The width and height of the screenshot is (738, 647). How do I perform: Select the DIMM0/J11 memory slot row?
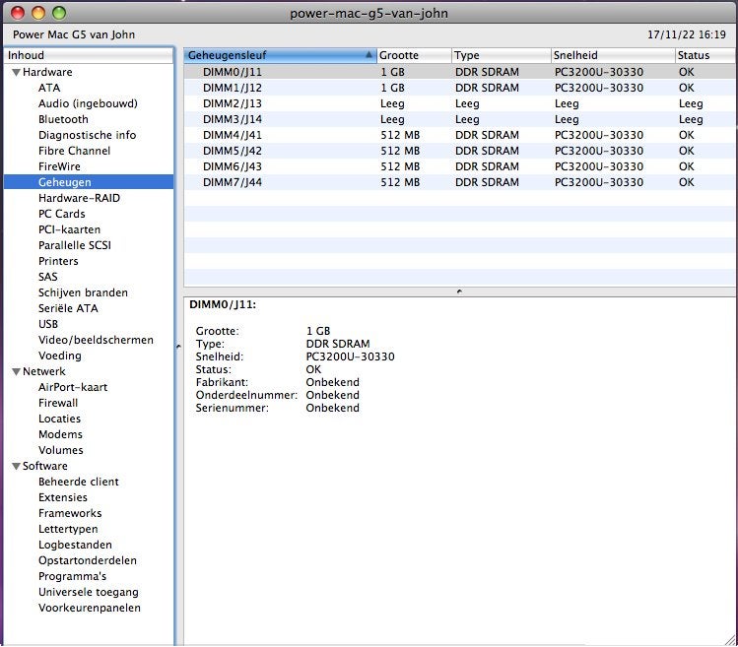point(459,72)
